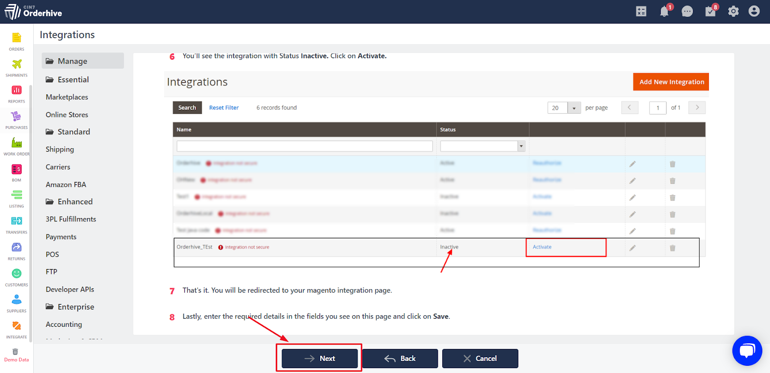This screenshot has width=770, height=373.
Task: Click the Reset Filter link
Action: click(224, 108)
